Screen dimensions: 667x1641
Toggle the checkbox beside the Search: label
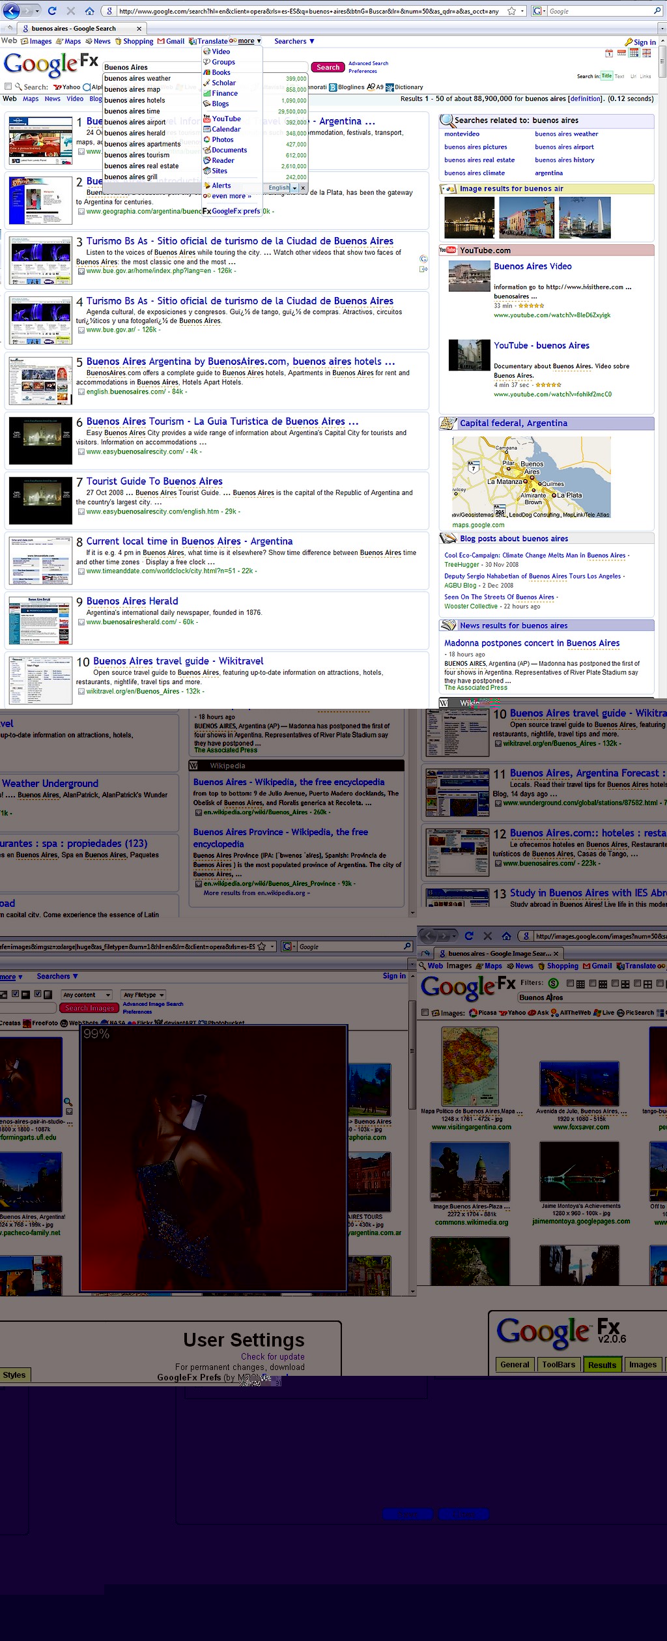click(8, 87)
